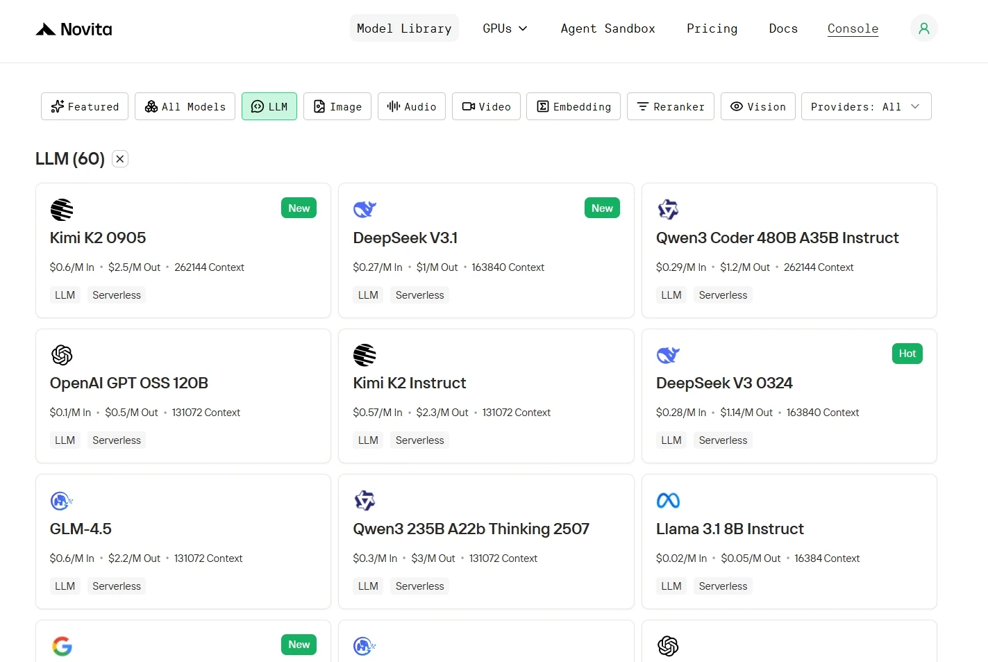Open the Pricing page
This screenshot has height=662, width=988.
click(712, 28)
